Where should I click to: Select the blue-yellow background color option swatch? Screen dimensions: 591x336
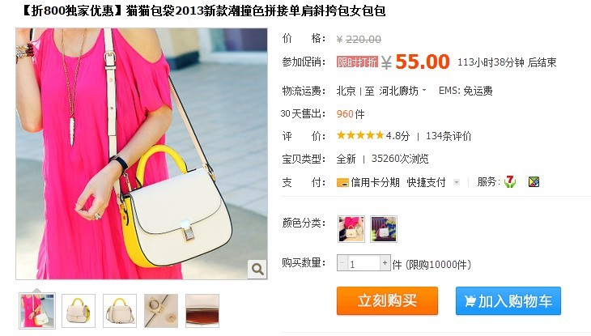coord(384,229)
